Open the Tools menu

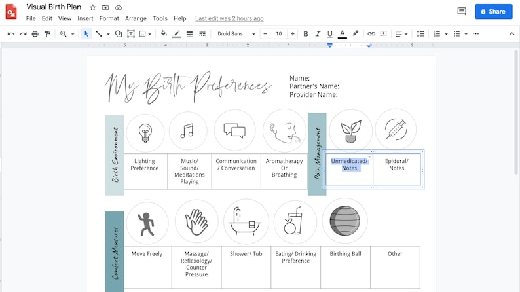pyautogui.click(x=160, y=18)
